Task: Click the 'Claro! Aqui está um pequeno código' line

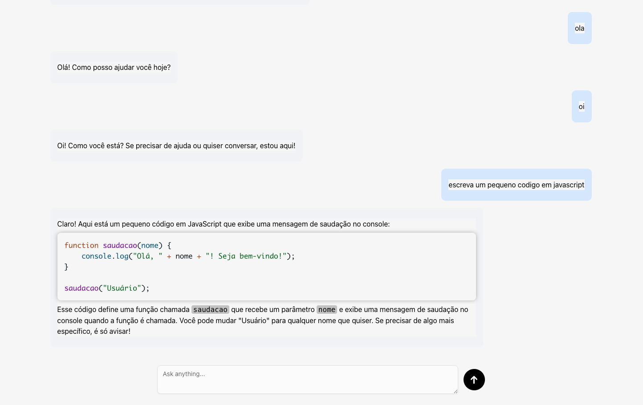Action: click(x=223, y=224)
